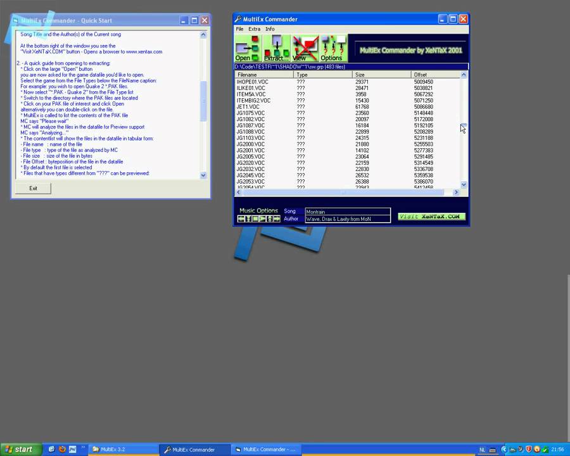Screen dimensions: 570x456
Task: Select JG2032.VOC file row
Action: [x=347, y=168]
